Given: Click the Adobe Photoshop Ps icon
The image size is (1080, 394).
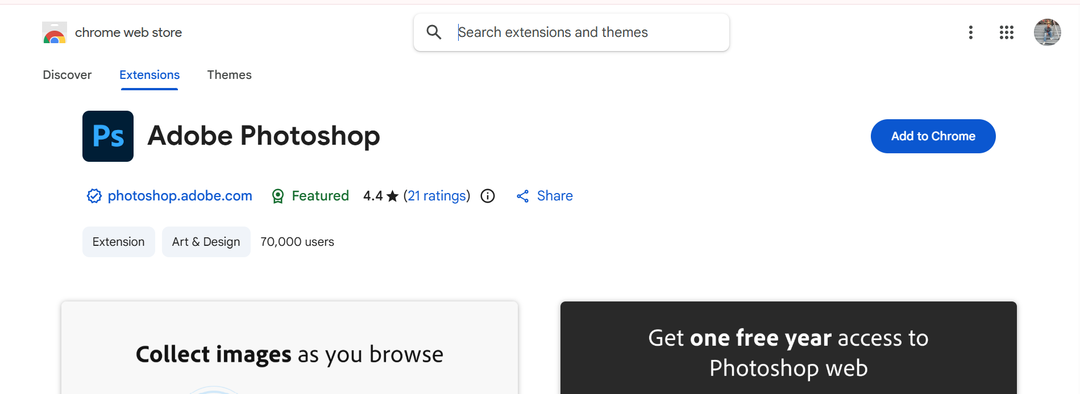Looking at the screenshot, I should (108, 136).
